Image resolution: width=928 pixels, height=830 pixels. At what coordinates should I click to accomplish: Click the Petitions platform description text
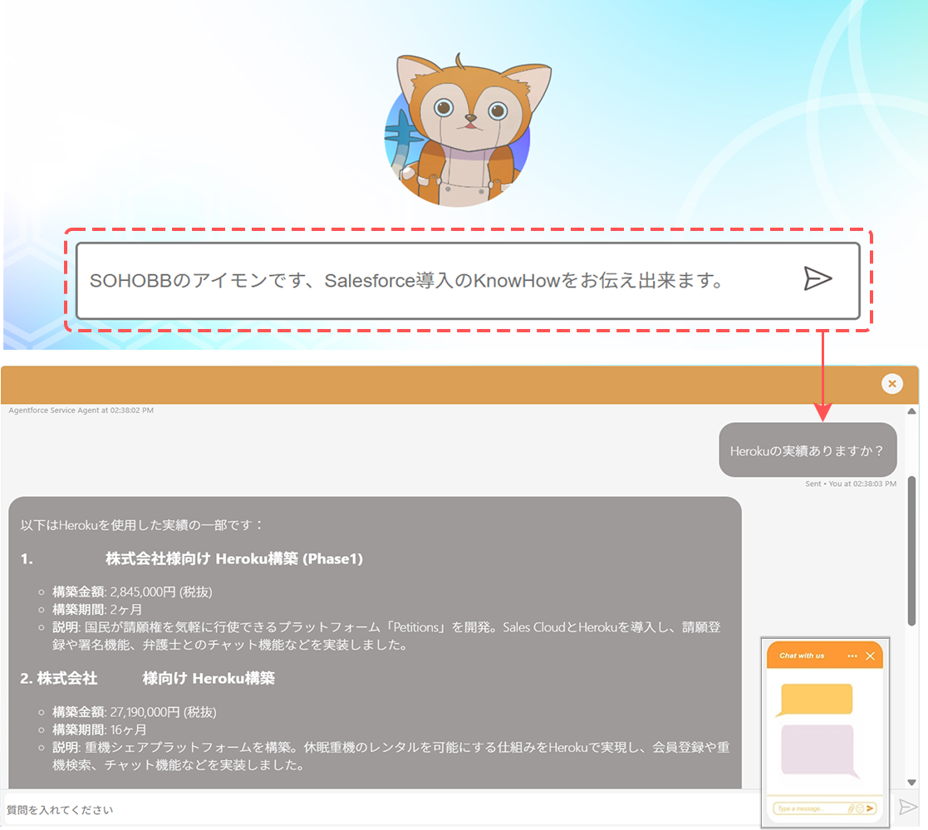click(x=385, y=636)
